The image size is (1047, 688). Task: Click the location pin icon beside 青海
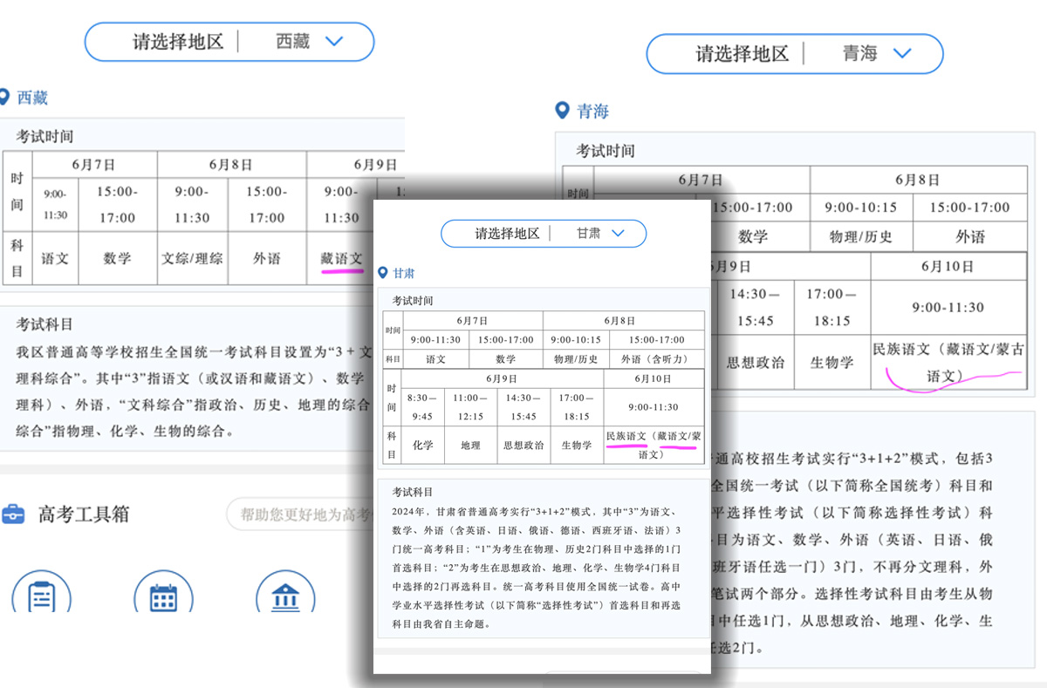tap(563, 111)
